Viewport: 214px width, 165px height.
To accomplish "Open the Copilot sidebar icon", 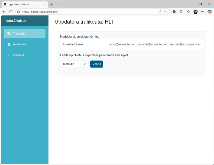I will coord(209,12).
